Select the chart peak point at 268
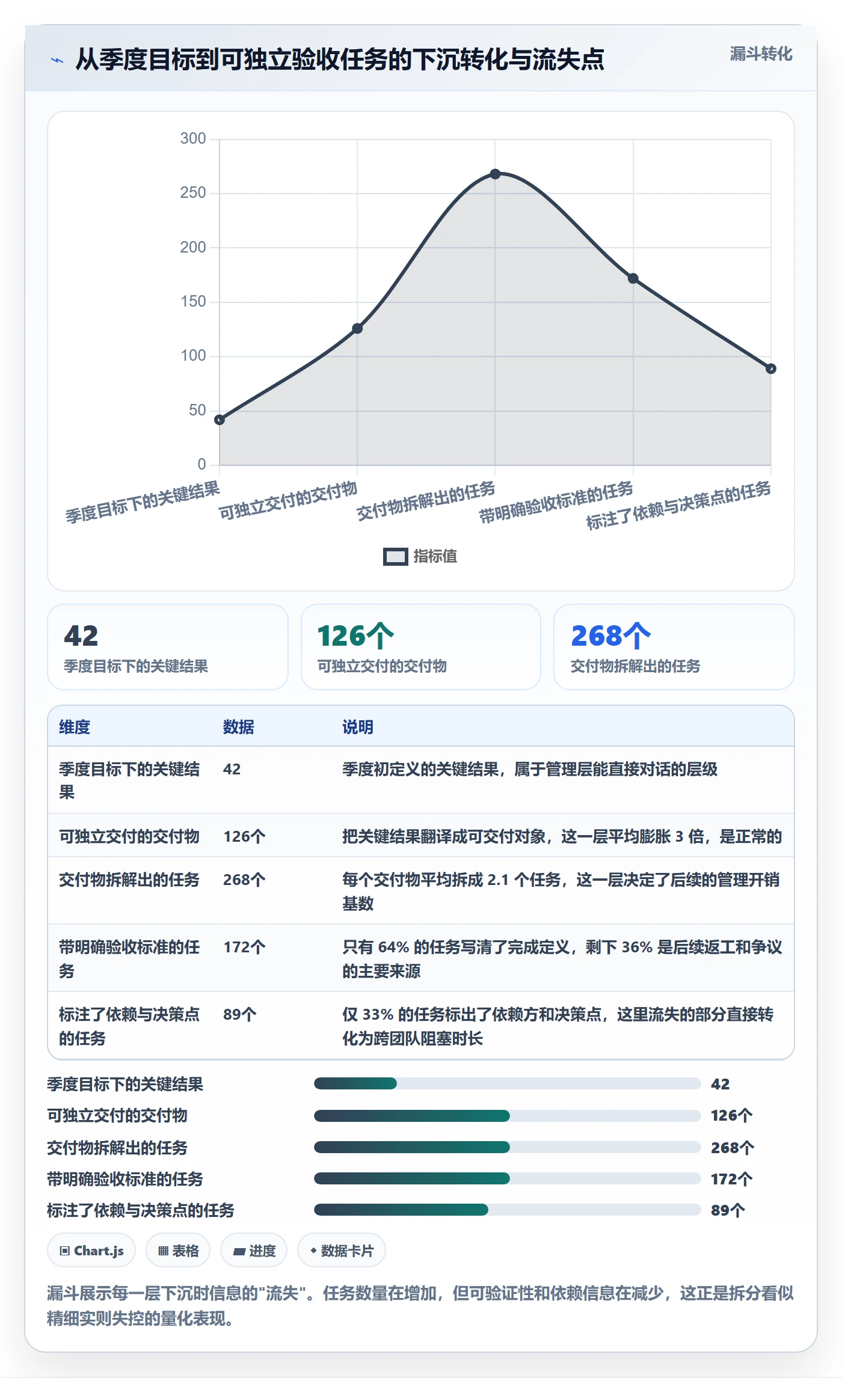 495,174
